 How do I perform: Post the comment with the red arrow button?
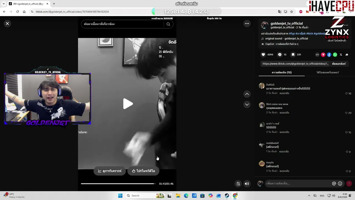[x=349, y=184]
